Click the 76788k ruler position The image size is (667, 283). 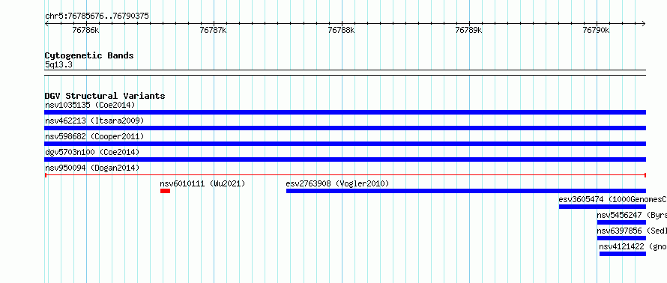[x=341, y=30]
